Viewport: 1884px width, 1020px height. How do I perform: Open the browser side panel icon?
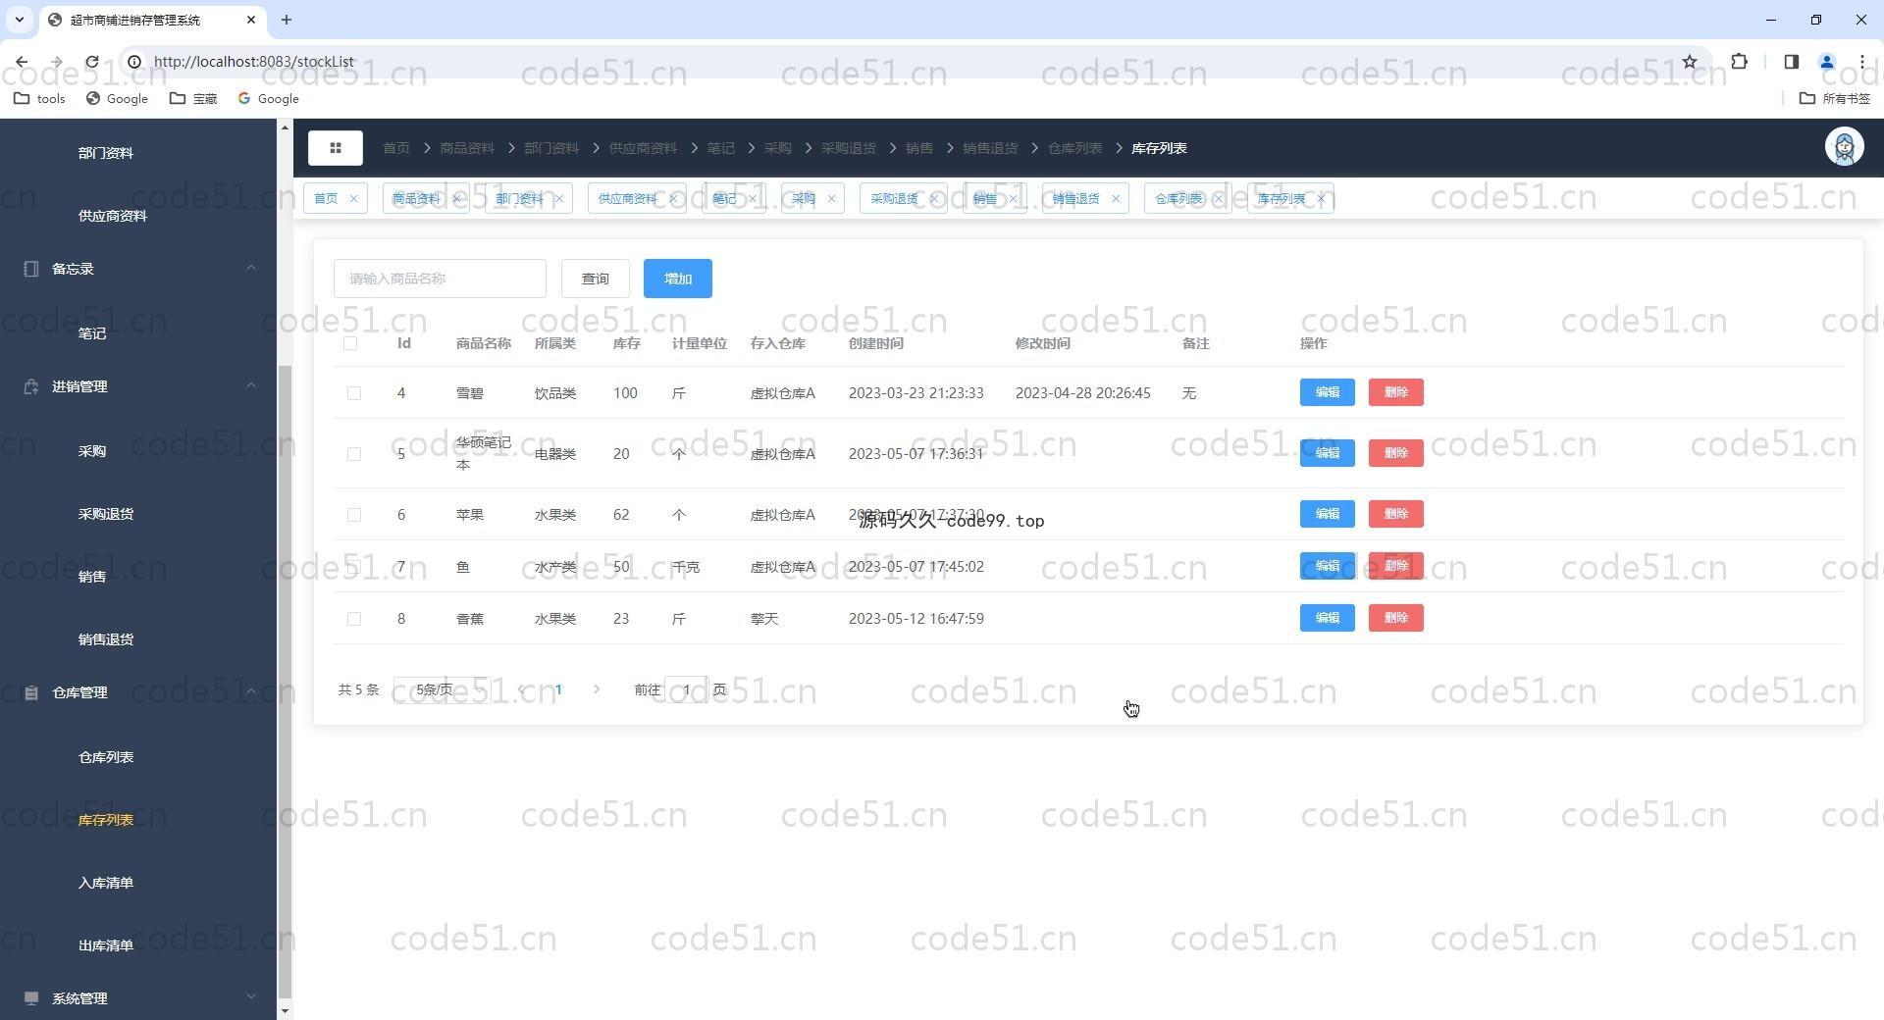1791,62
